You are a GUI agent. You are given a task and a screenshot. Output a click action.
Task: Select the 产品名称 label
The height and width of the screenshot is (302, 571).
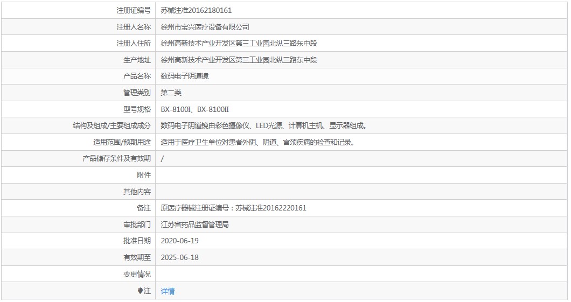click(x=137, y=76)
